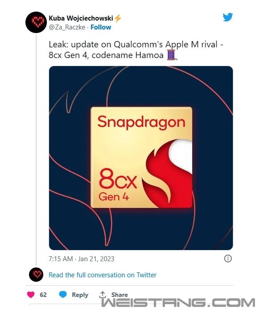Click the blue reply bubble icon
This screenshot has width=261, height=313.
[x=63, y=295]
